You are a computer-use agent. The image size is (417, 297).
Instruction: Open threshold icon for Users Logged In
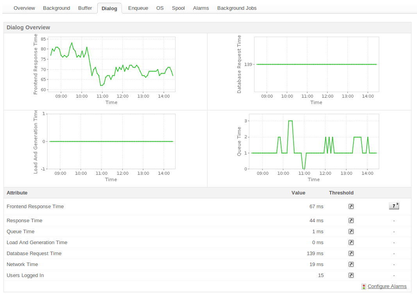coord(351,275)
